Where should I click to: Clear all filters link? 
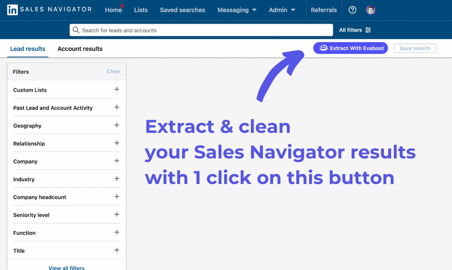tap(114, 71)
